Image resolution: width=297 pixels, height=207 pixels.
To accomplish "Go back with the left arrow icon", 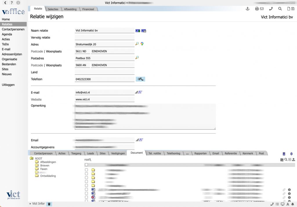I will click(5, 3).
